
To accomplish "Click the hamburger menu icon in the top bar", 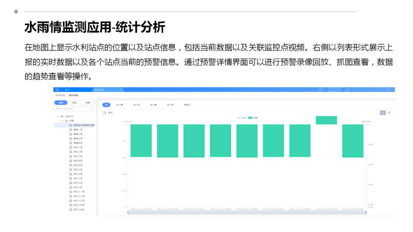I will coord(57,90).
